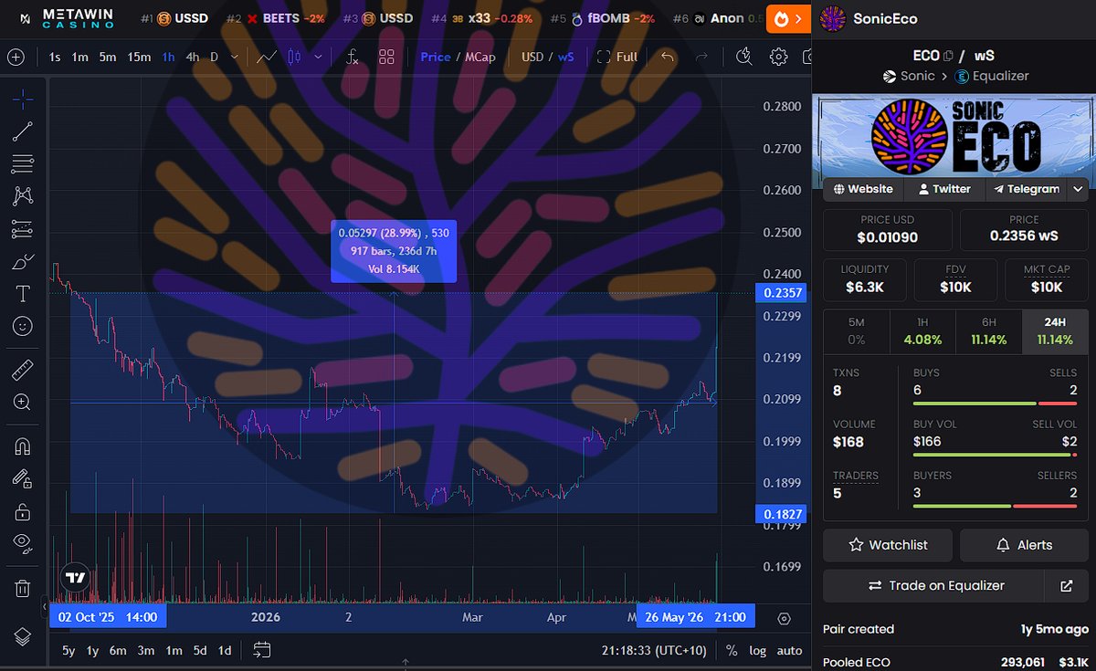Set chart range to 3m
The width and height of the screenshot is (1096, 671).
(146, 651)
